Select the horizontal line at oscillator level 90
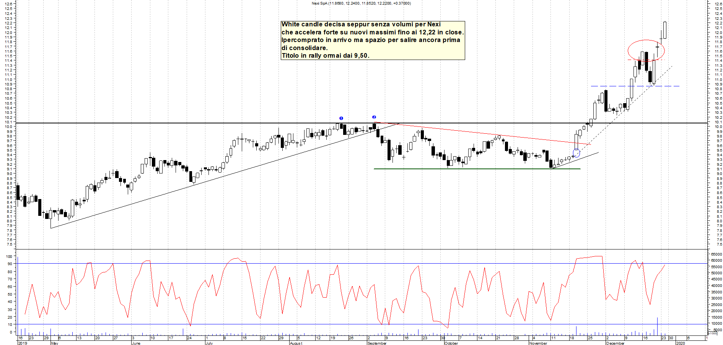The width and height of the screenshot is (723, 345). tap(361, 263)
